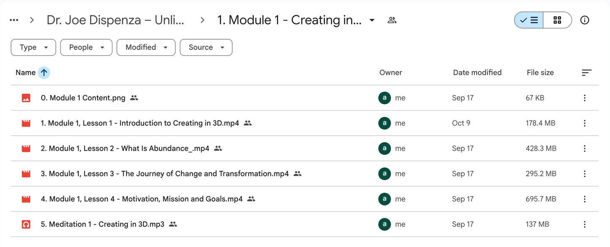Switch to list layout view
The width and height of the screenshot is (610, 247).
[x=529, y=20]
